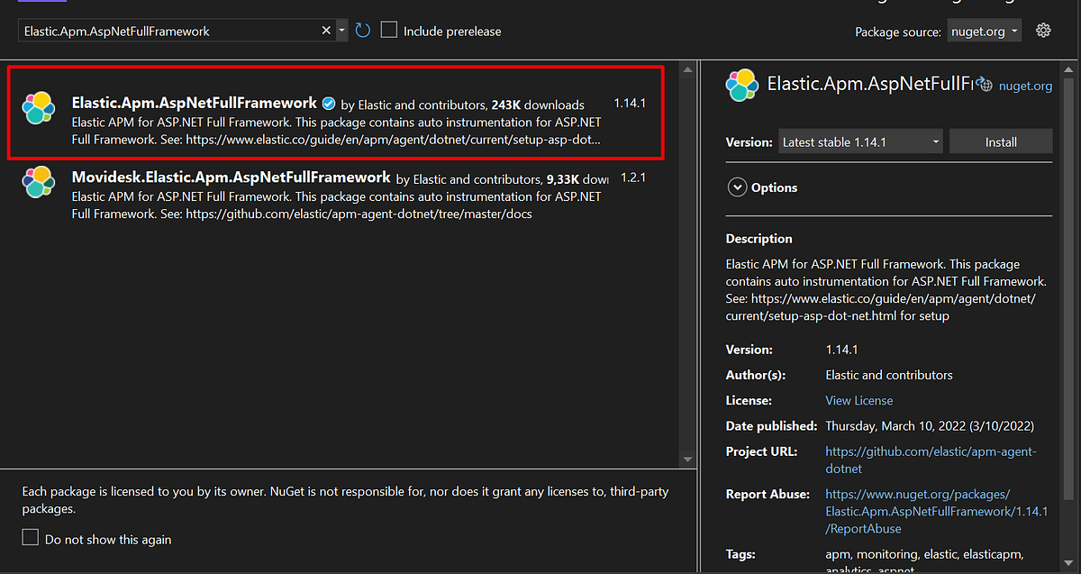
Task: Open NuGet package manager settings gear
Action: pyautogui.click(x=1043, y=30)
